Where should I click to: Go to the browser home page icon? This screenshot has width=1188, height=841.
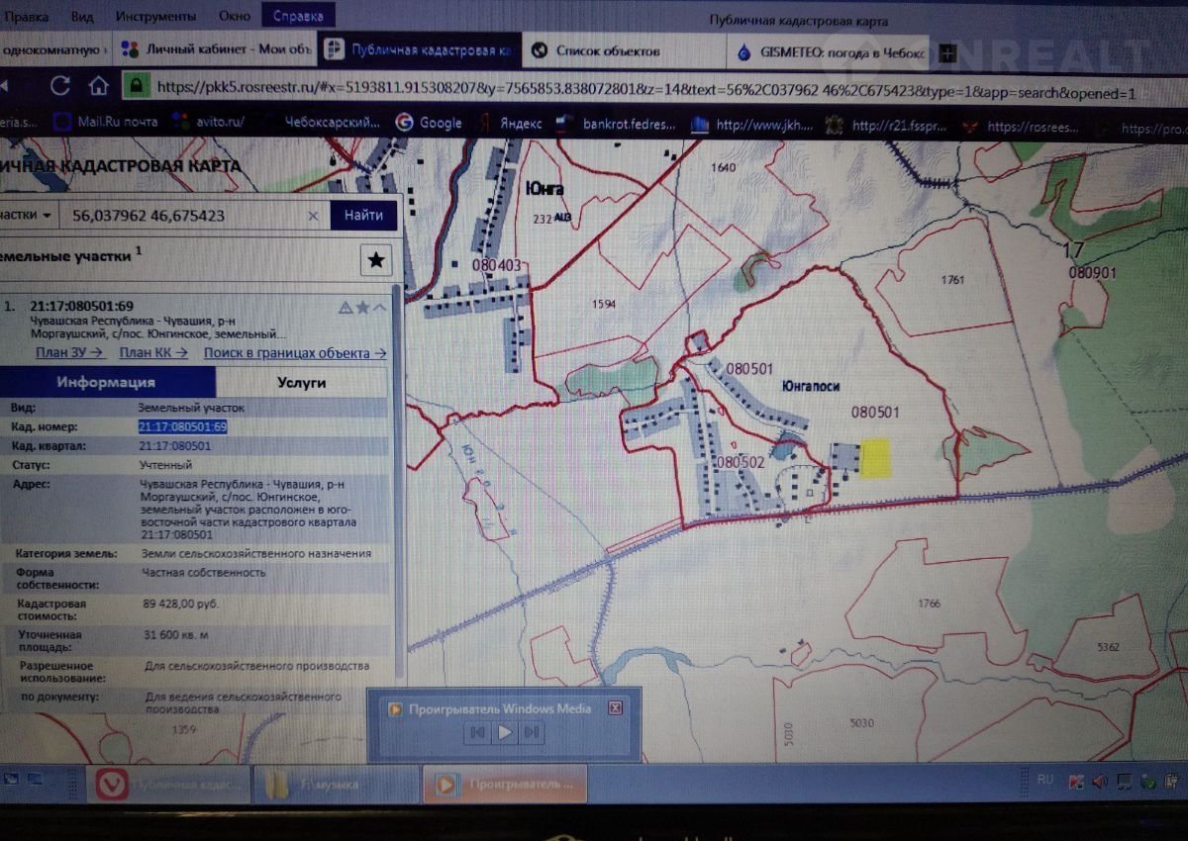98,86
